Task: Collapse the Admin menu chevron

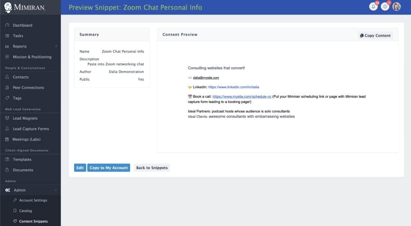Action: (x=56, y=190)
